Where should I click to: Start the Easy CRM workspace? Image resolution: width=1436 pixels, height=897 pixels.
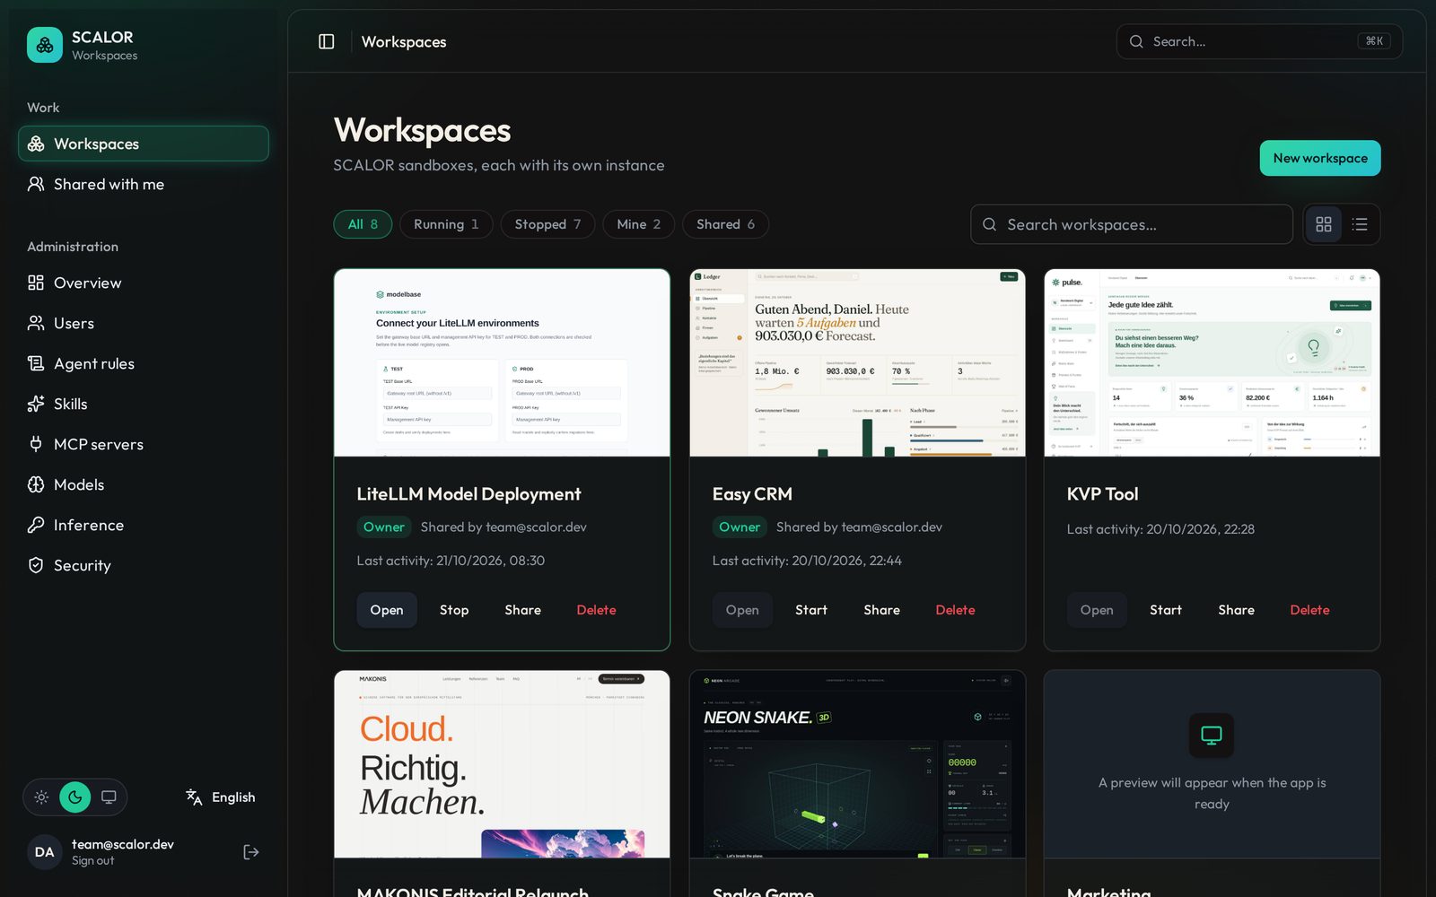coord(811,610)
